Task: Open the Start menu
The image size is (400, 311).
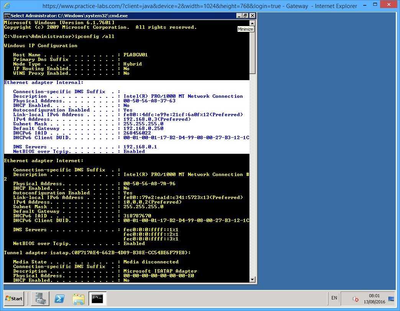Action: tap(13, 299)
